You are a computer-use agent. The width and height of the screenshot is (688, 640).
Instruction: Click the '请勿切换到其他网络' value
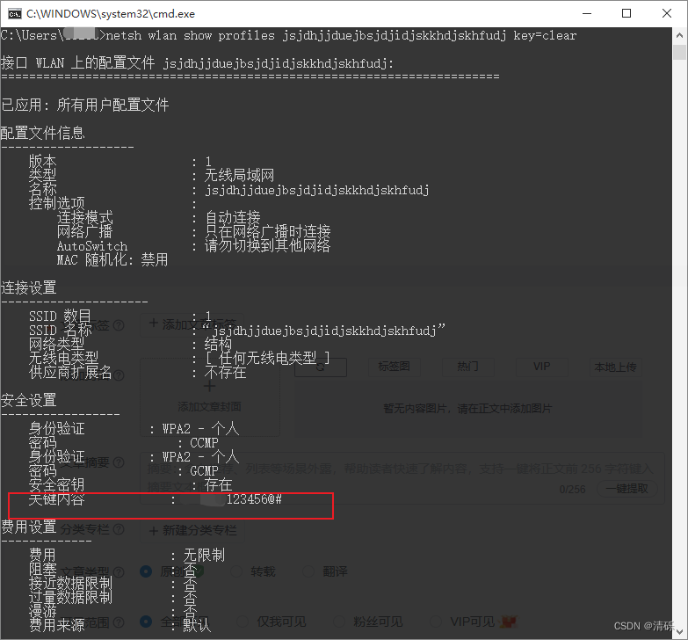pos(268,245)
